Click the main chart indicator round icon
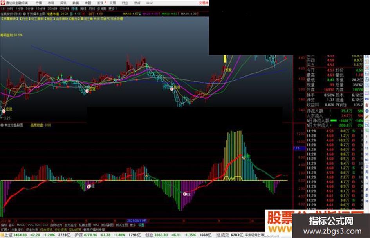 coord(25,14)
